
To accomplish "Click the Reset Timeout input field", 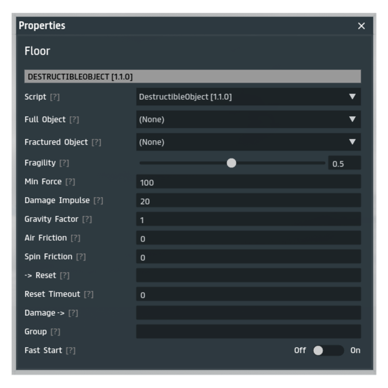I will (248, 294).
